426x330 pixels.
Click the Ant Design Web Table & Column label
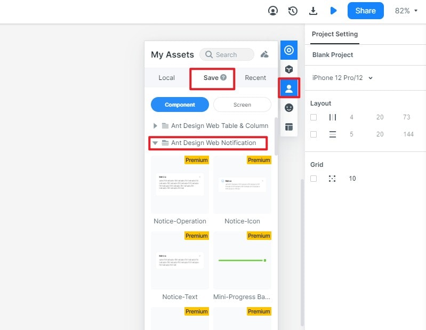[x=220, y=126]
